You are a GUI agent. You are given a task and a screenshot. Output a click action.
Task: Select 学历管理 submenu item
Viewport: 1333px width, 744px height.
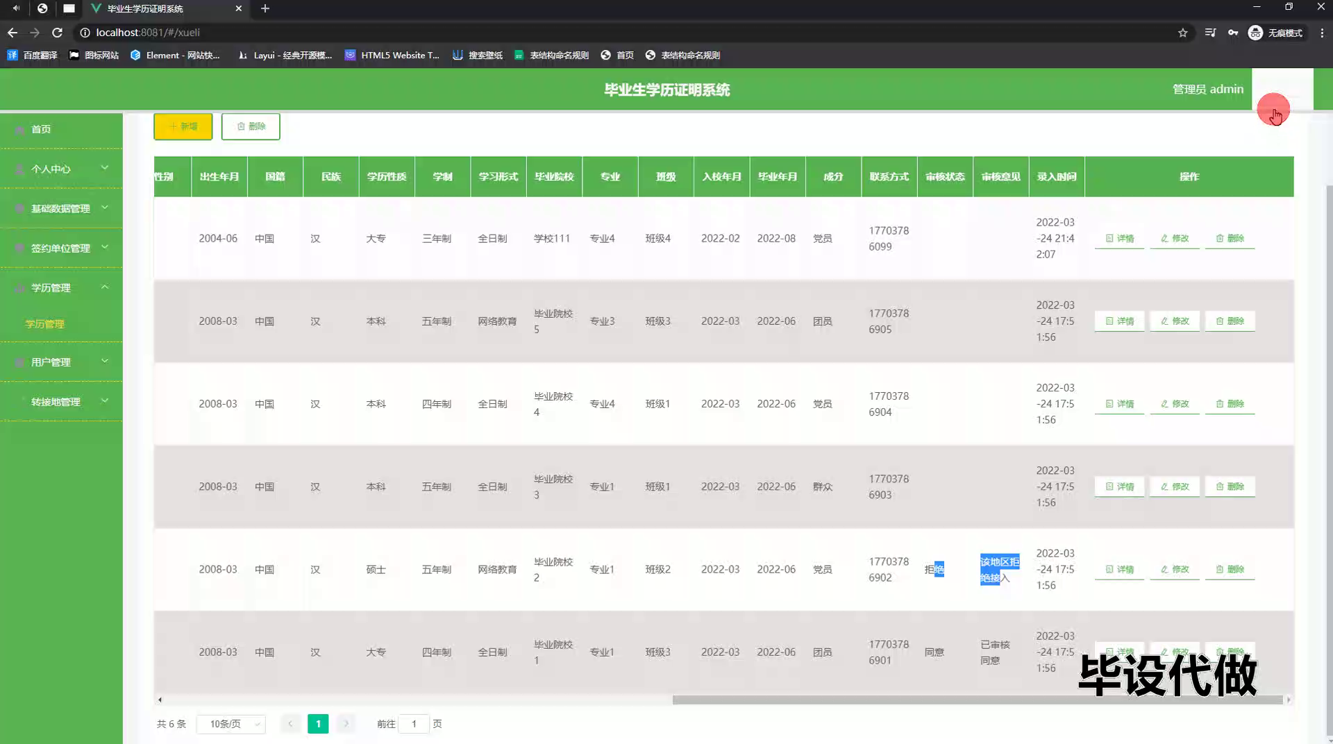click(x=45, y=324)
